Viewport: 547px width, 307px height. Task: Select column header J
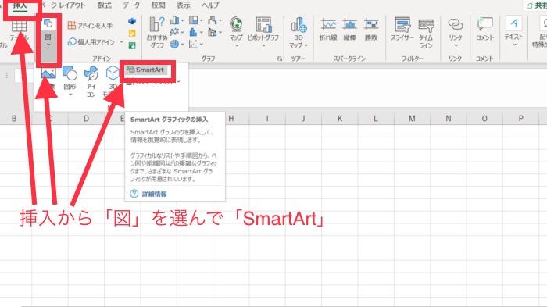pos(303,119)
